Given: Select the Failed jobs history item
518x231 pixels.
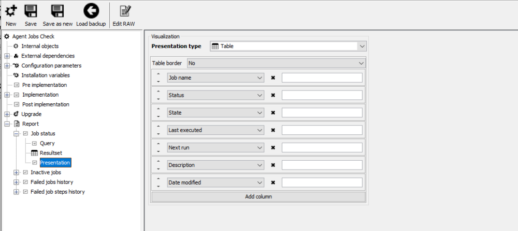Looking at the screenshot, I should coord(52,182).
